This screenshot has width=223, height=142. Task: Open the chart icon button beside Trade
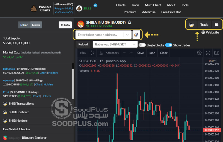coord(192,25)
